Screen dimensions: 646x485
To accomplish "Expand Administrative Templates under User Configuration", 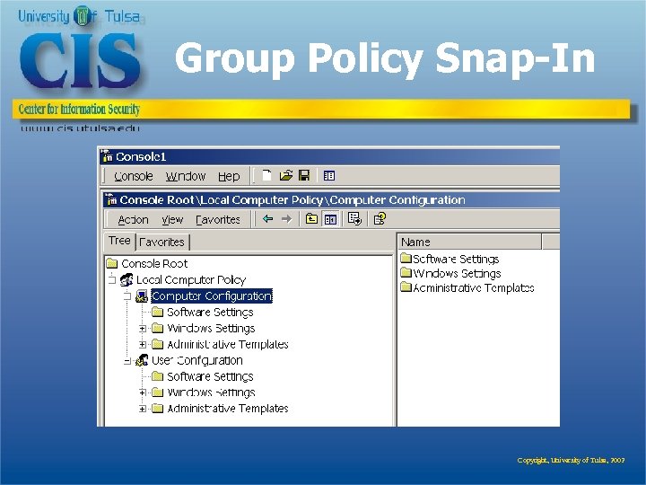I will 143,409.
